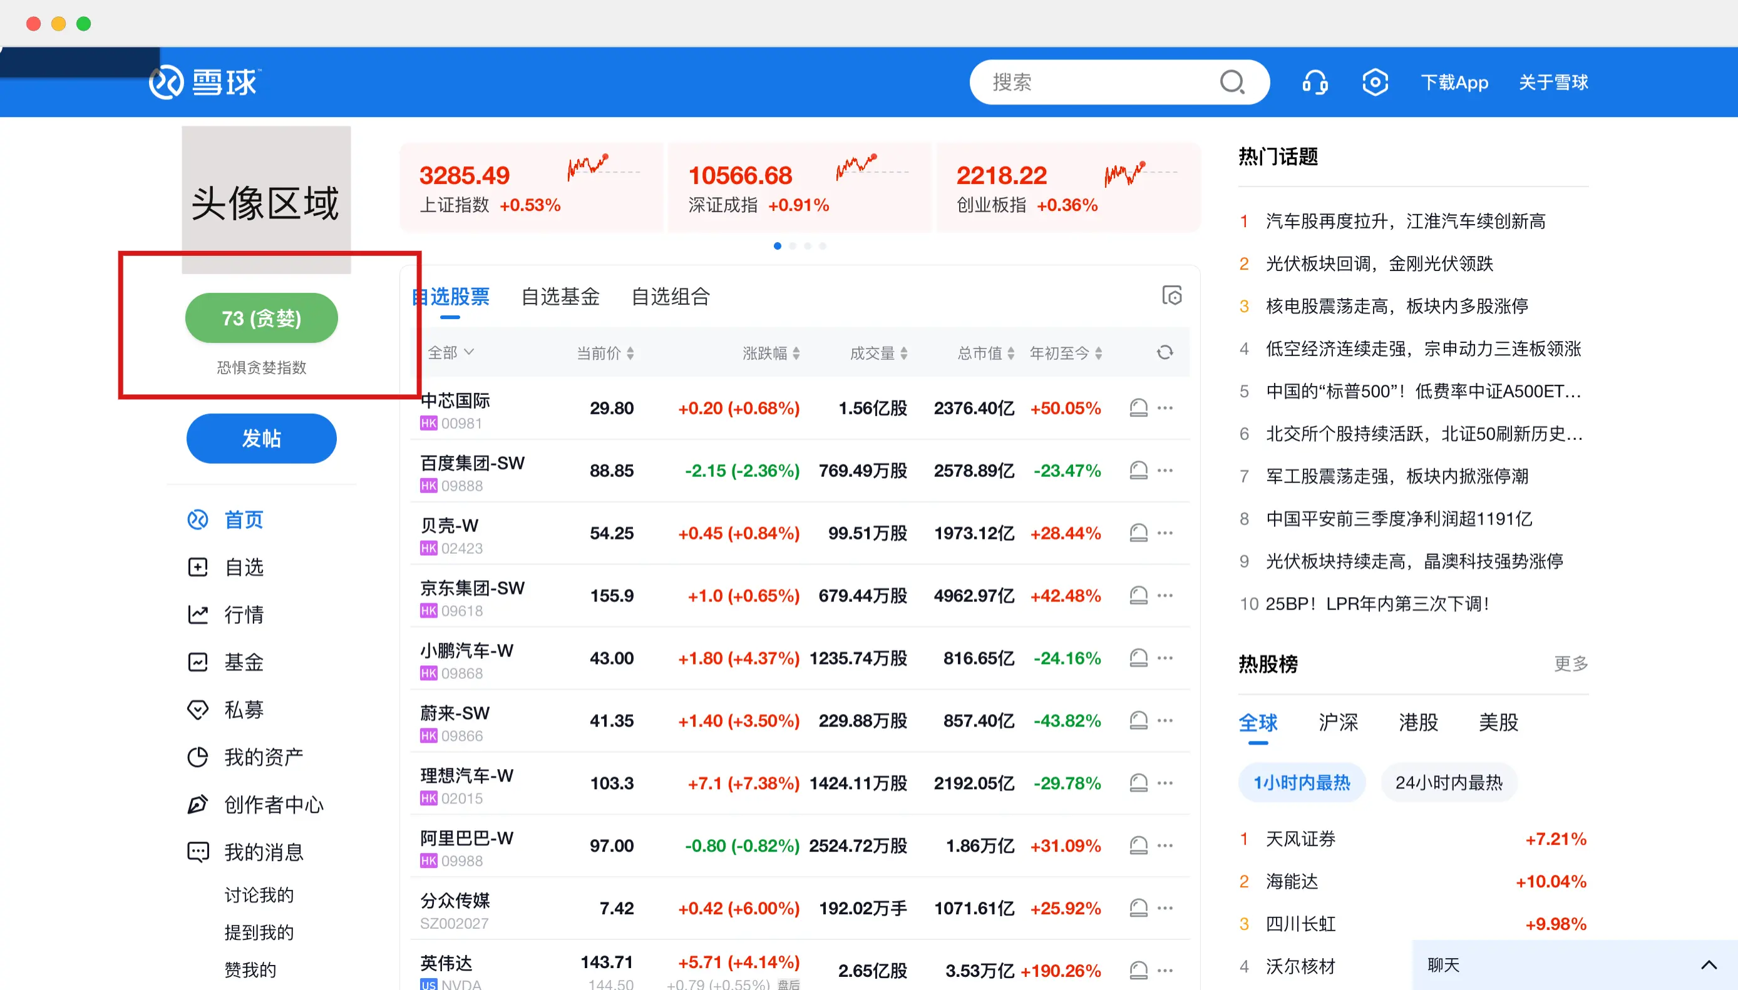Open 赞我的 messages
Viewport: 1738px width, 990px height.
(x=250, y=969)
